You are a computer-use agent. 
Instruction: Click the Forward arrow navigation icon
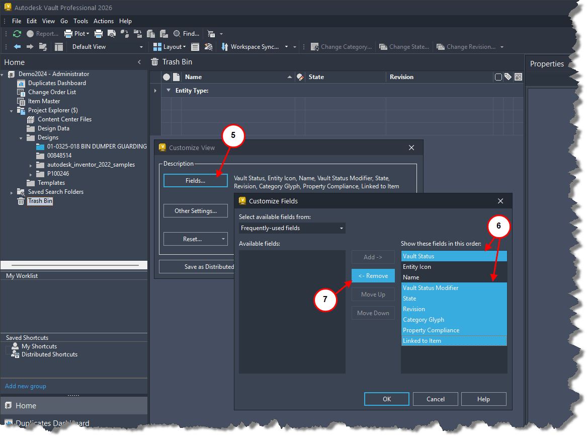pyautogui.click(x=30, y=47)
